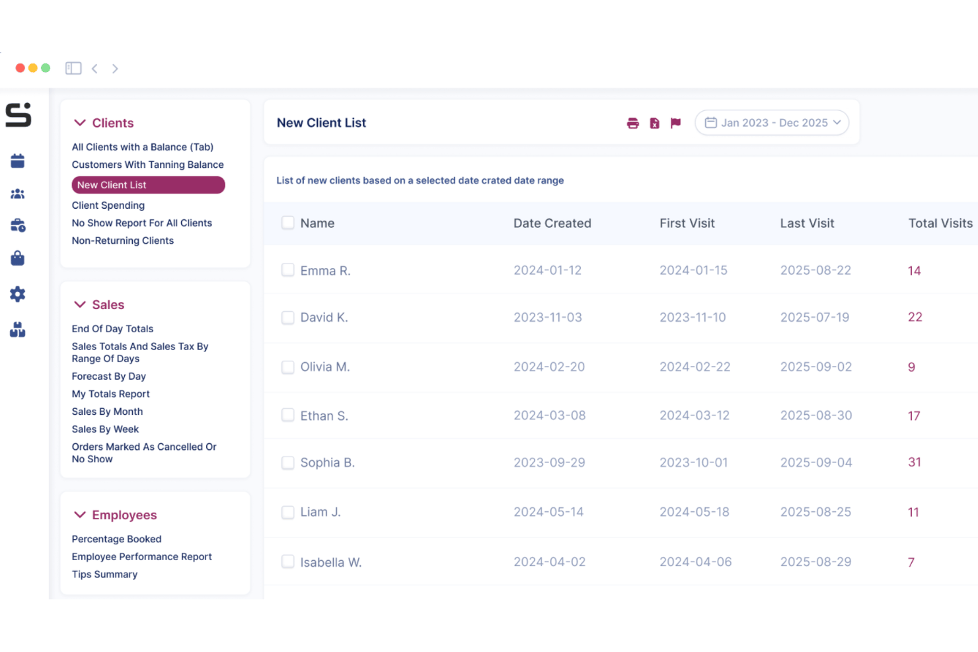Open Client Spending report
Screen dimensions: 978x652
108,205
